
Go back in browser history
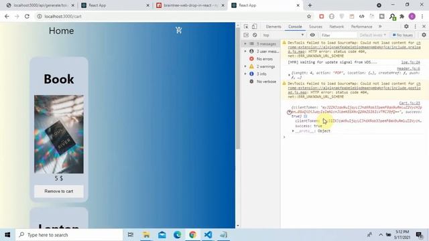tap(7, 16)
